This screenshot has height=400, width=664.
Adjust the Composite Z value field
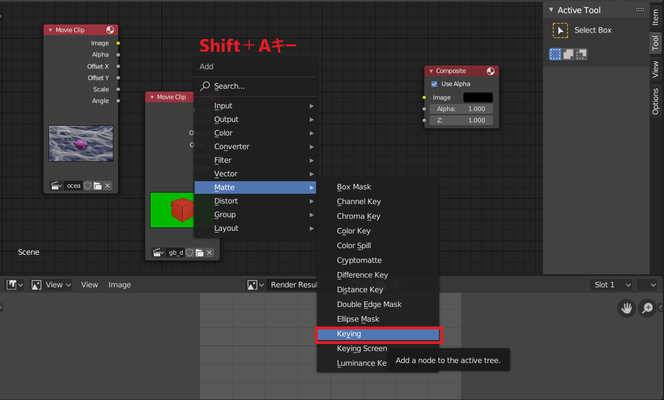(461, 120)
